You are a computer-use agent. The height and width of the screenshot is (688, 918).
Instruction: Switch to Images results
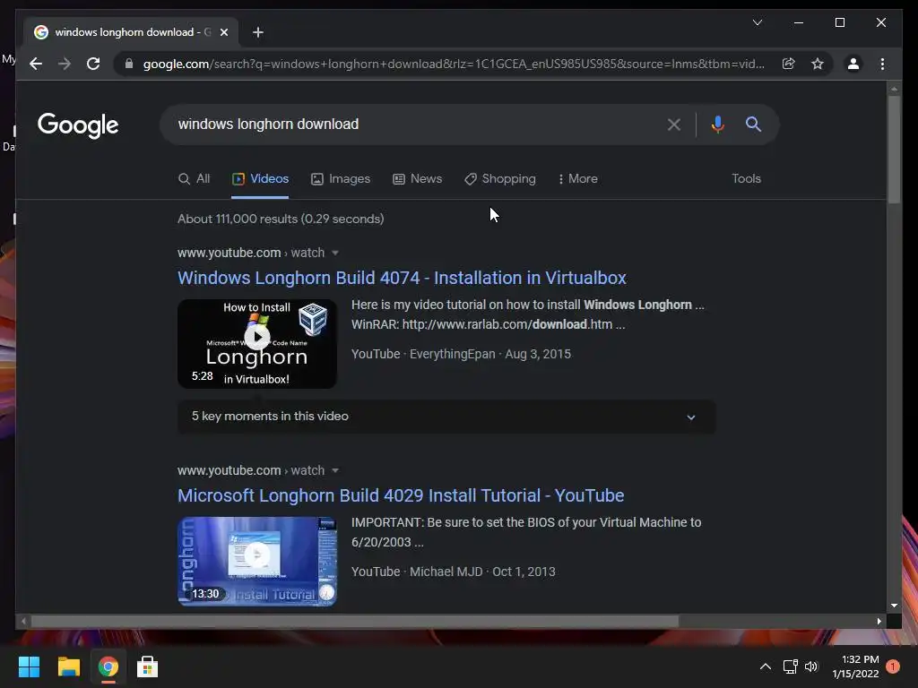click(x=340, y=179)
